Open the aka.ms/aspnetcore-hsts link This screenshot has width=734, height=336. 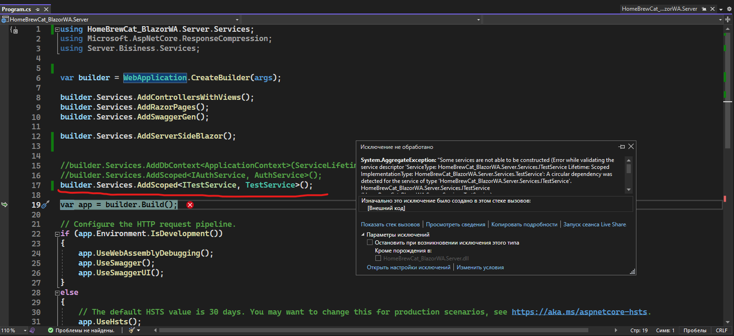coord(579,312)
